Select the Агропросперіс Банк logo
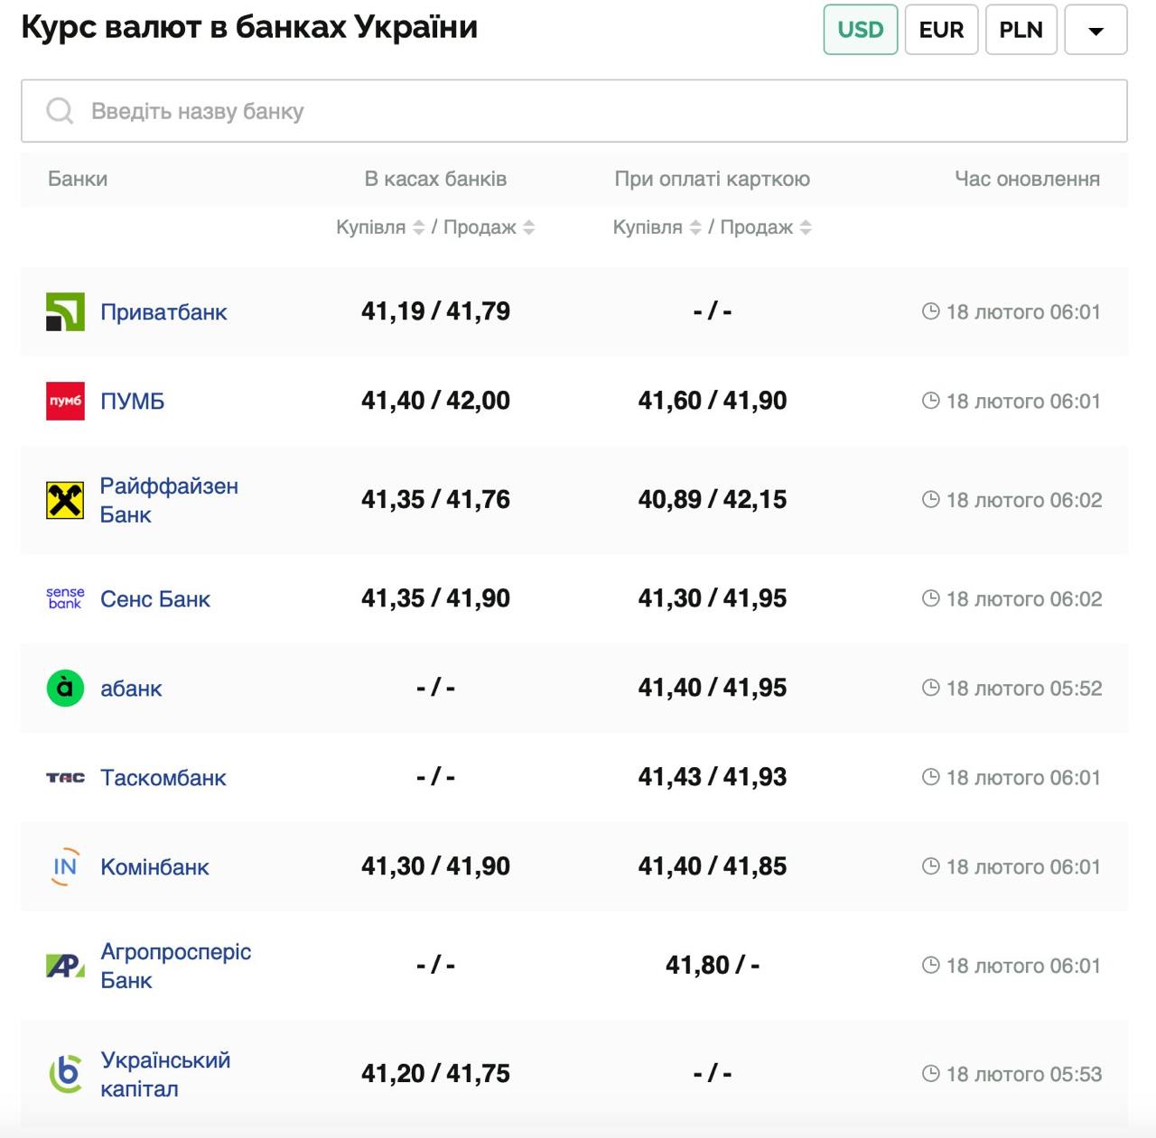The image size is (1156, 1138). coord(64,965)
